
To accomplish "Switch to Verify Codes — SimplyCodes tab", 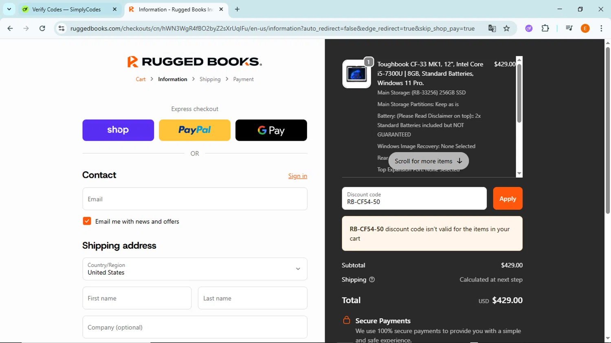I will point(66,9).
